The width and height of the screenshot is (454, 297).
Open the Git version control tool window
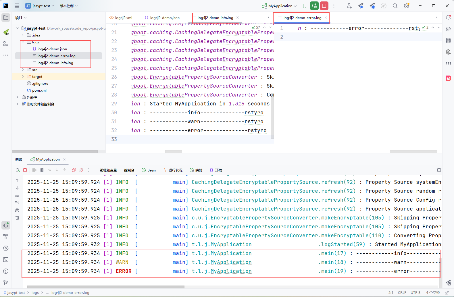[x=6, y=283]
